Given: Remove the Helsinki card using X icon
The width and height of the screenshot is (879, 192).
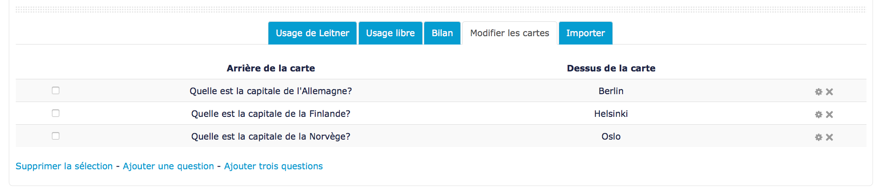Looking at the screenshot, I should point(829,115).
